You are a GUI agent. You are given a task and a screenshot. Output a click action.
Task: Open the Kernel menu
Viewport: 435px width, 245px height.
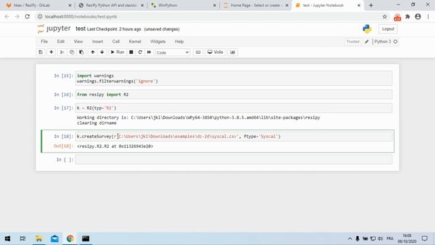[x=135, y=42]
